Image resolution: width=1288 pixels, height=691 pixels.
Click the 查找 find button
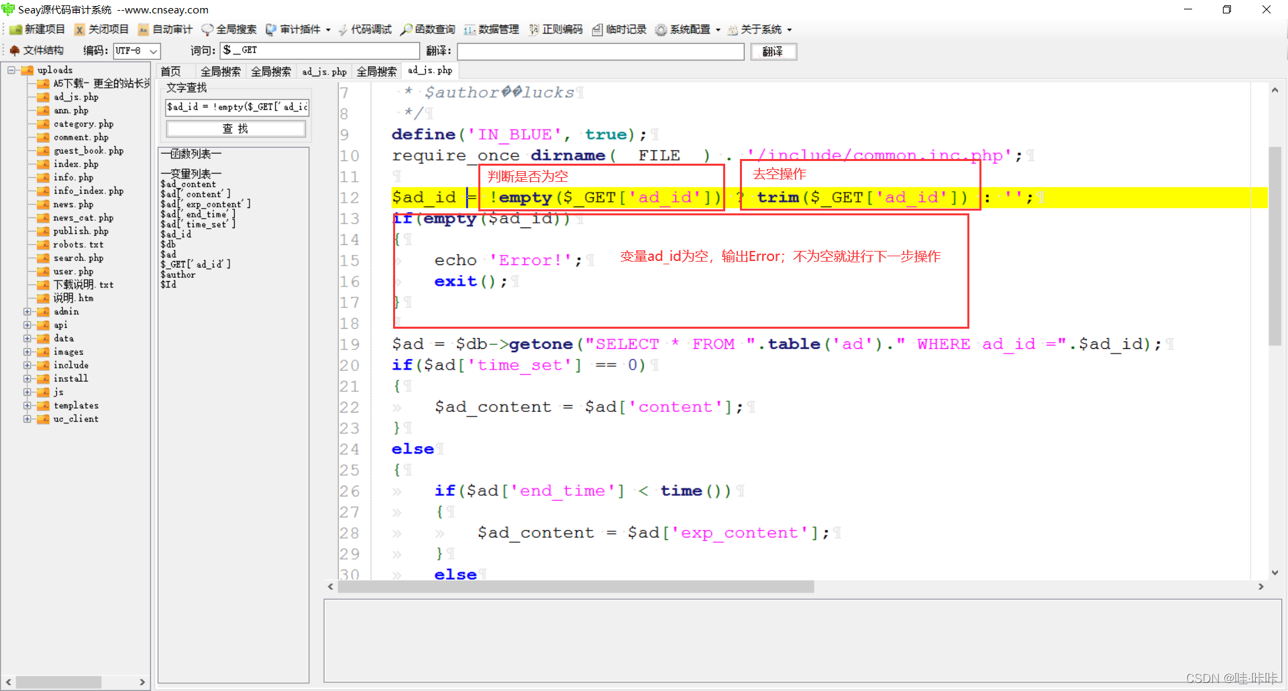(x=235, y=128)
